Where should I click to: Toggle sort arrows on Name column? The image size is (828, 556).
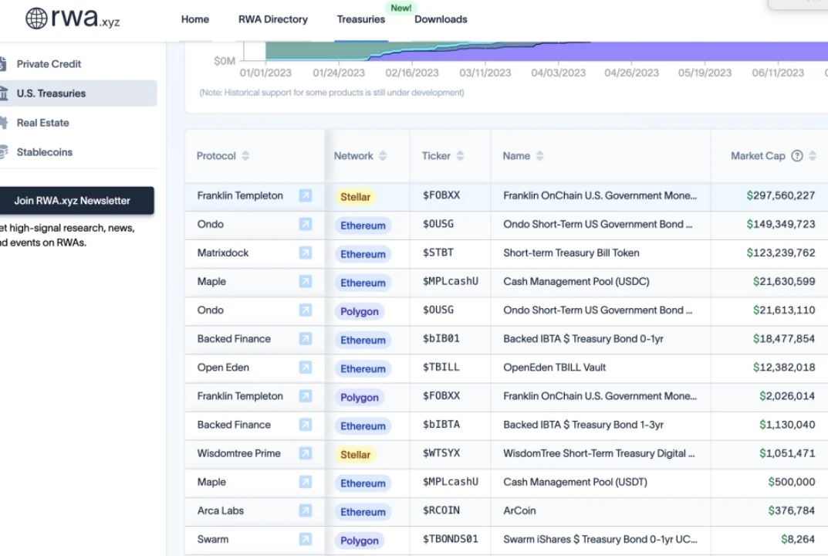pyautogui.click(x=540, y=156)
